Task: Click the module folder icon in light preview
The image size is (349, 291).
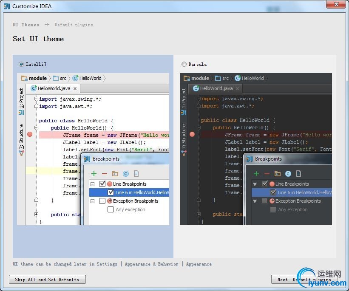Action: coord(24,78)
